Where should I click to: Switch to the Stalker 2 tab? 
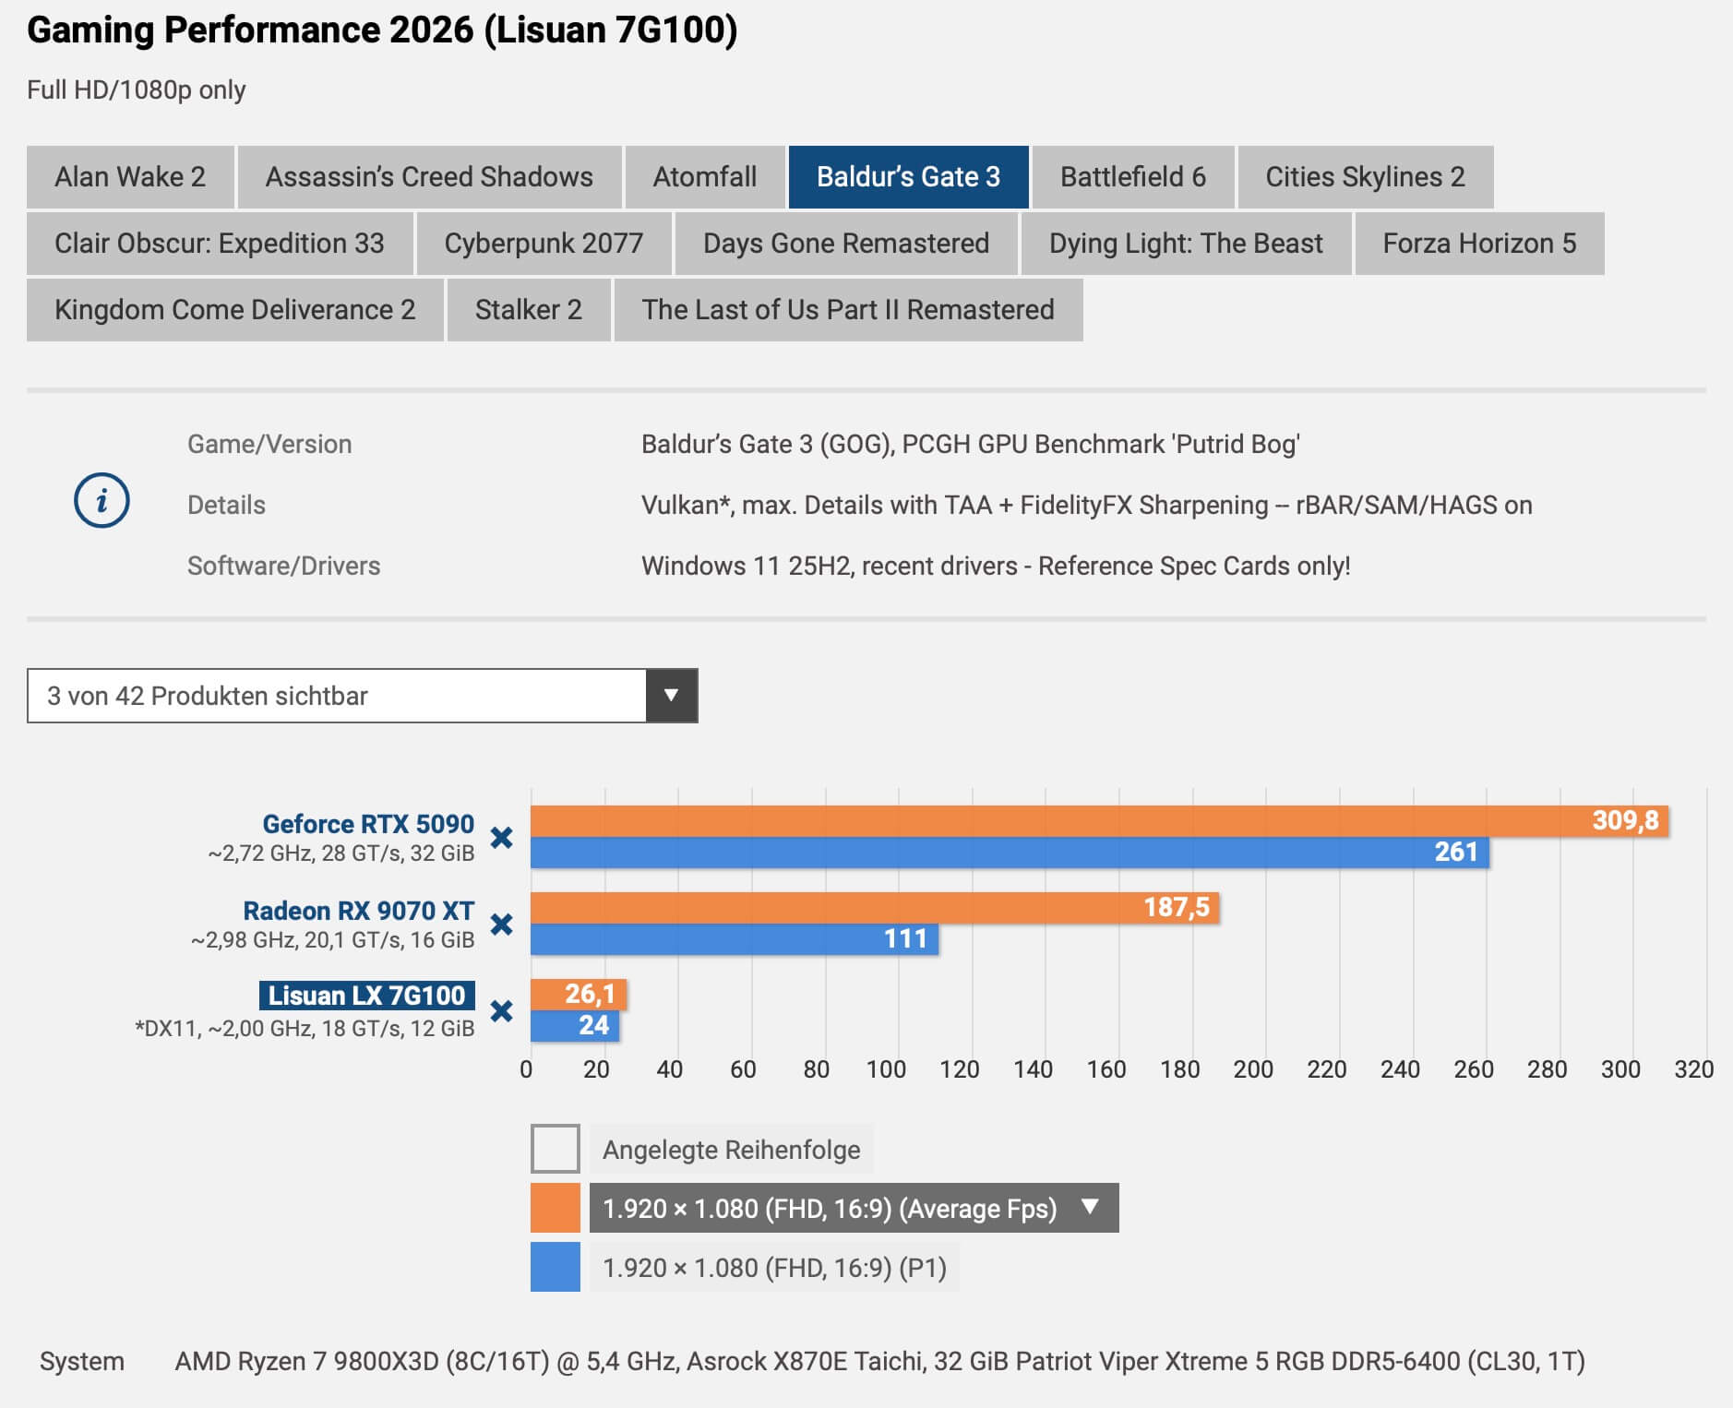(529, 310)
